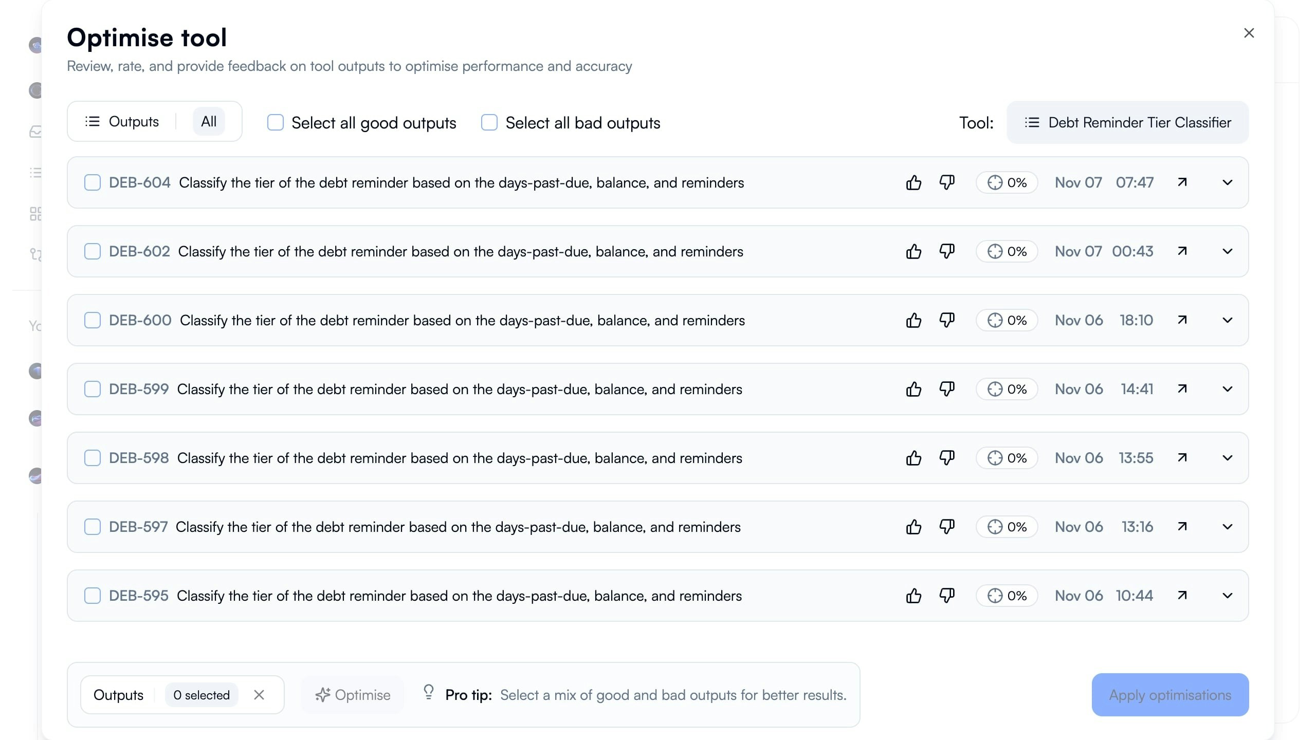1316x740 pixels.
Task: Click the Apply optimisations button
Action: tap(1169, 694)
